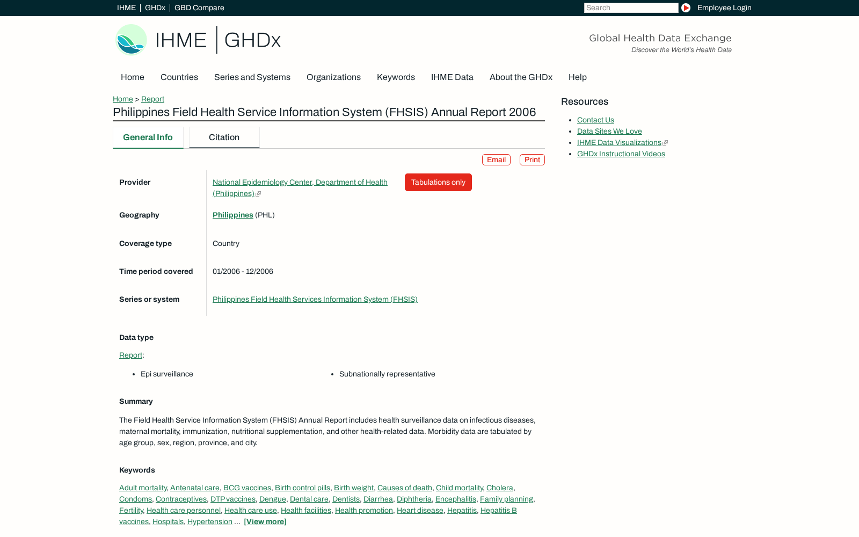
Task: Open Hospitals keyword link
Action: [168, 521]
